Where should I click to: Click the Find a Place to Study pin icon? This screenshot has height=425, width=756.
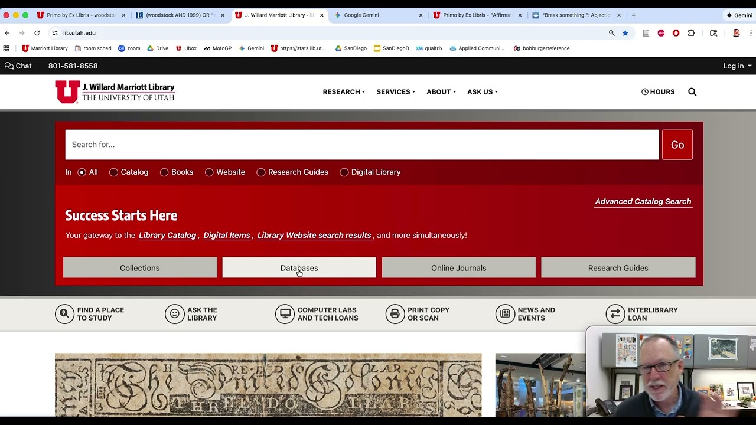pyautogui.click(x=64, y=314)
